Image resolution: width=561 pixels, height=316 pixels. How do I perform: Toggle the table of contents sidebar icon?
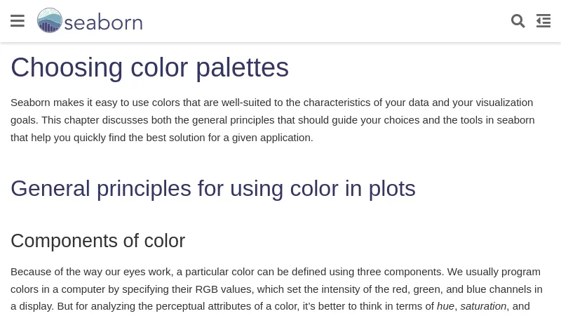(543, 21)
